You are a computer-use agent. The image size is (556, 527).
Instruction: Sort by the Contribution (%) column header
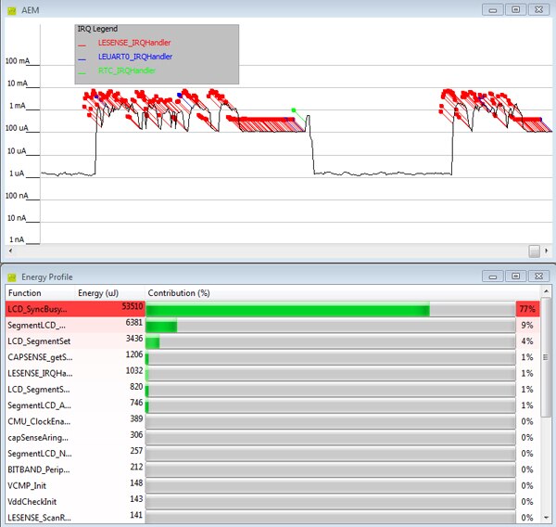tap(178, 293)
